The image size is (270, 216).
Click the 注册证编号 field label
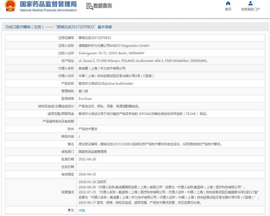point(66,38)
